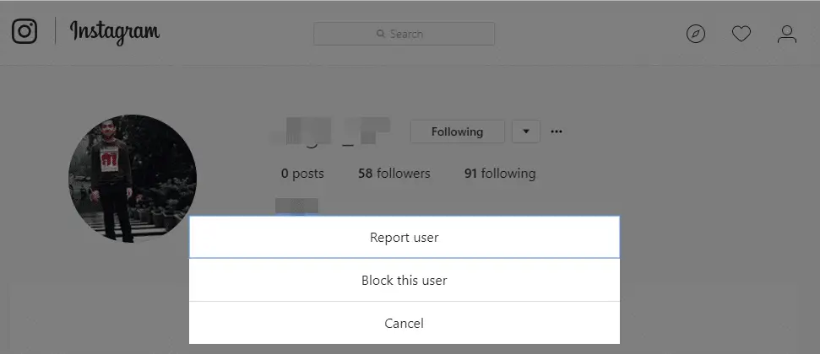Click the blurred username on the profile
Screen dimensions: 820x354
tap(330, 131)
